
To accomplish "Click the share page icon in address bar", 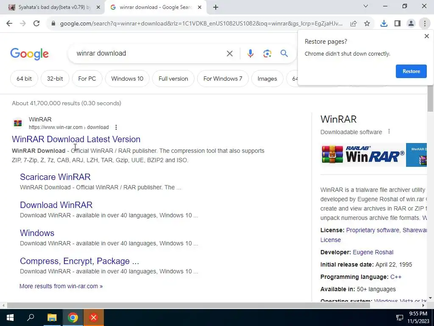I will (353, 24).
